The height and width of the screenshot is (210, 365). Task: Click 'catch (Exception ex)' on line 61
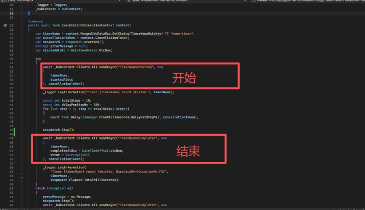[54, 189]
